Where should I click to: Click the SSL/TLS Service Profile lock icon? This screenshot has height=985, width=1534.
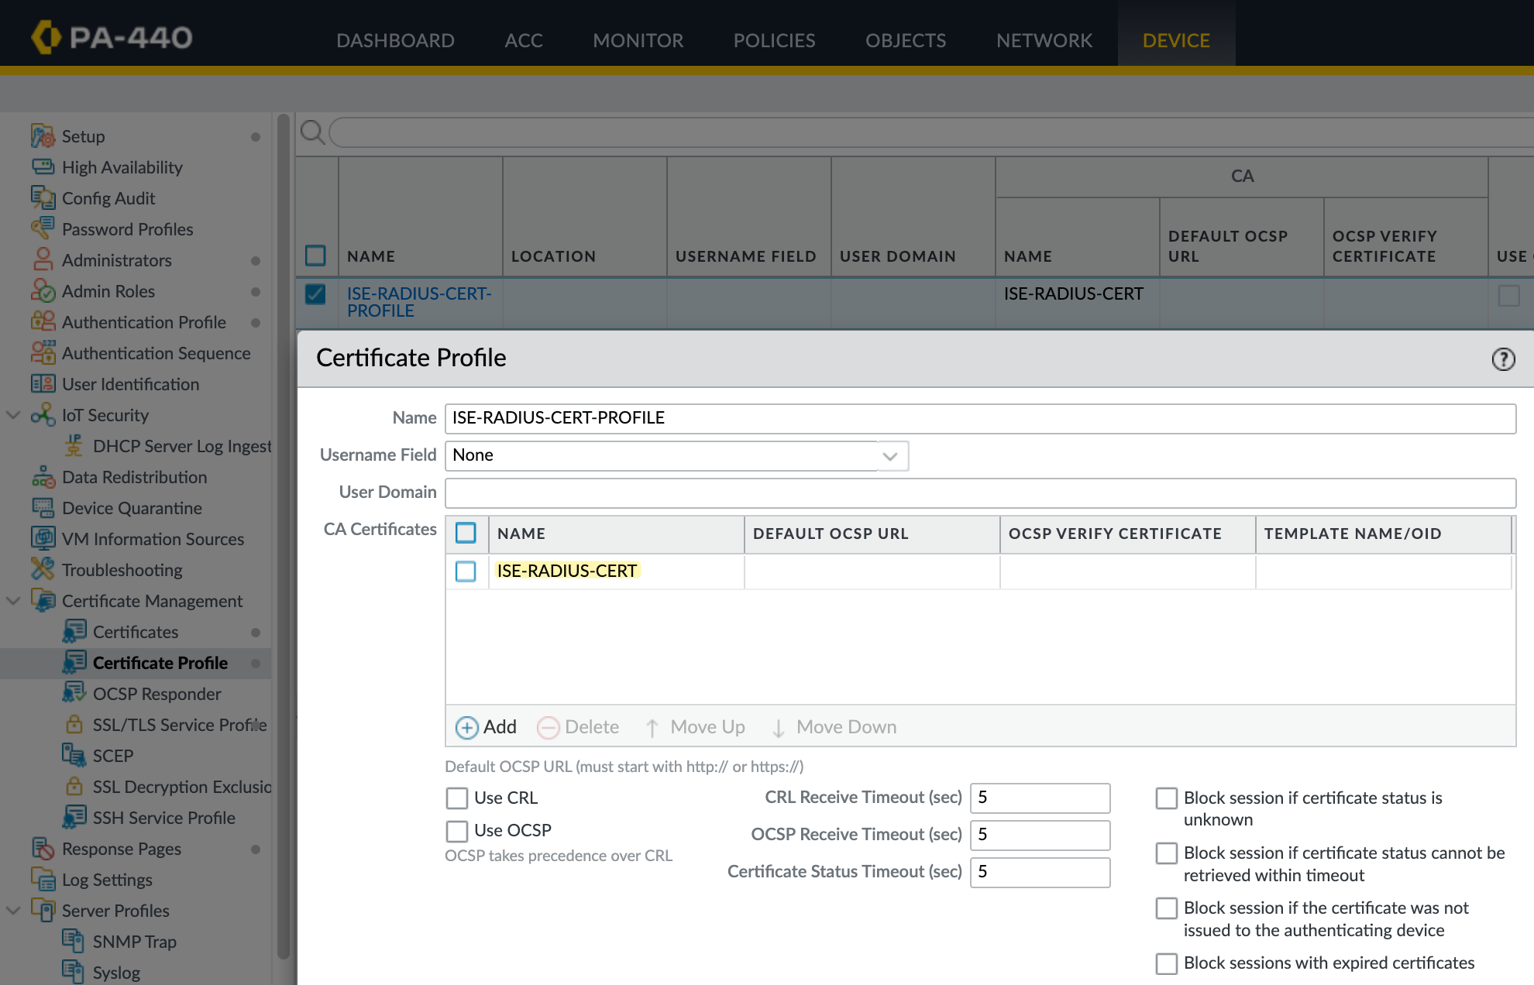coord(74,725)
